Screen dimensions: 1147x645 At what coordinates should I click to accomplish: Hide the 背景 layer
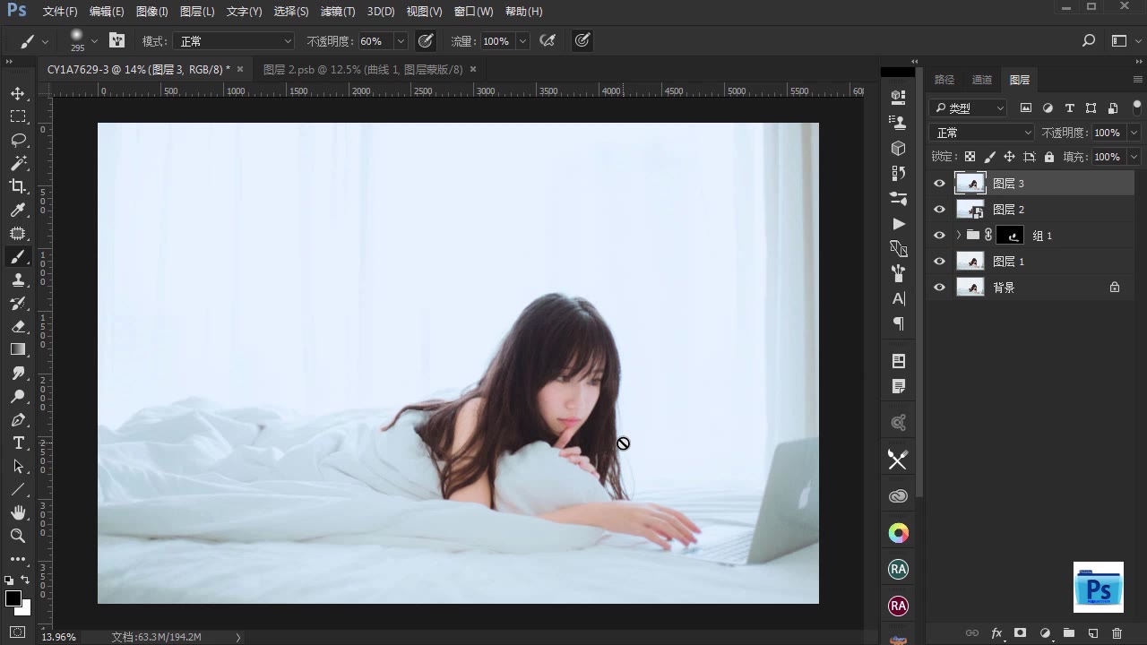tap(939, 288)
